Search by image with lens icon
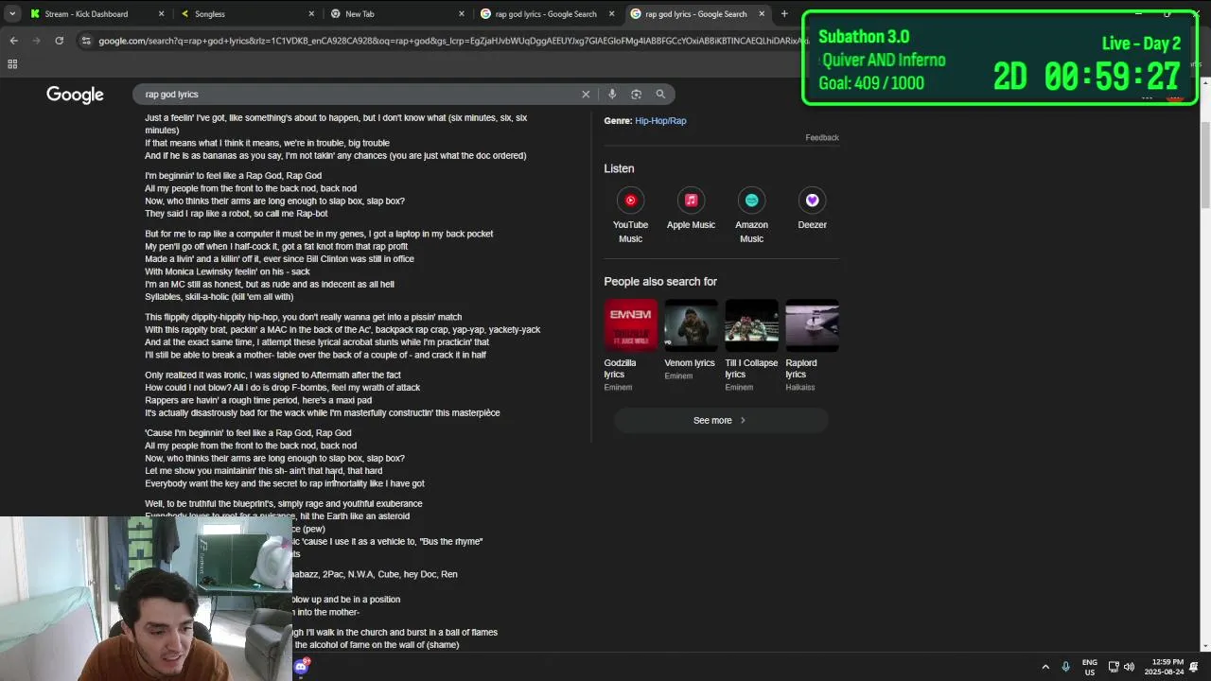Screen dimensions: 1211x681 pos(636,95)
